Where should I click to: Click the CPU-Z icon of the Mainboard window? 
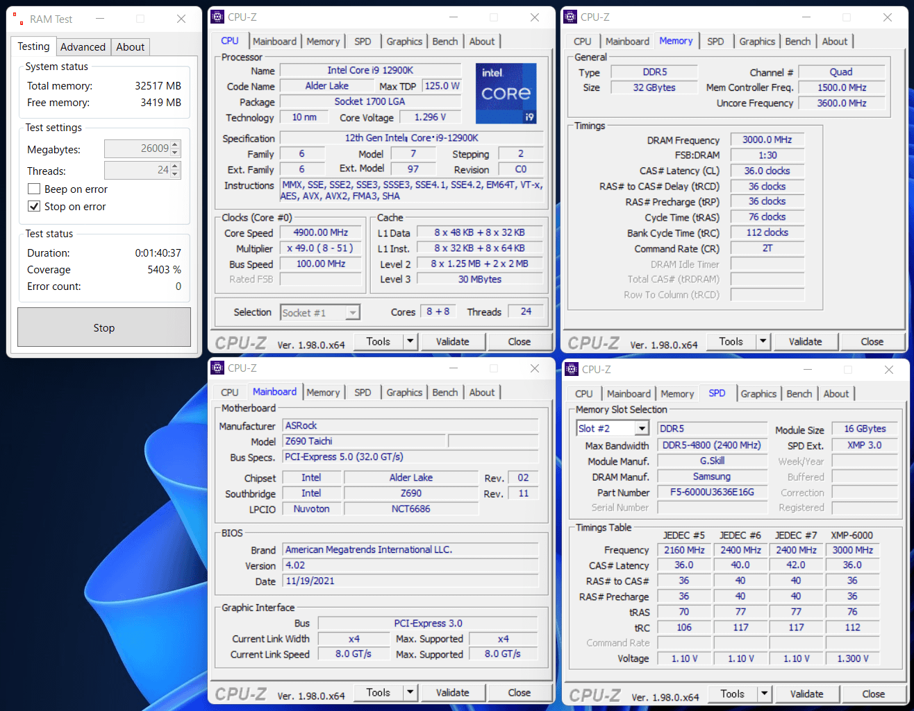[x=217, y=368]
